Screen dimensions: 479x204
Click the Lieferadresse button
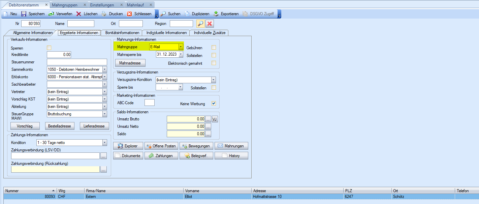point(94,126)
